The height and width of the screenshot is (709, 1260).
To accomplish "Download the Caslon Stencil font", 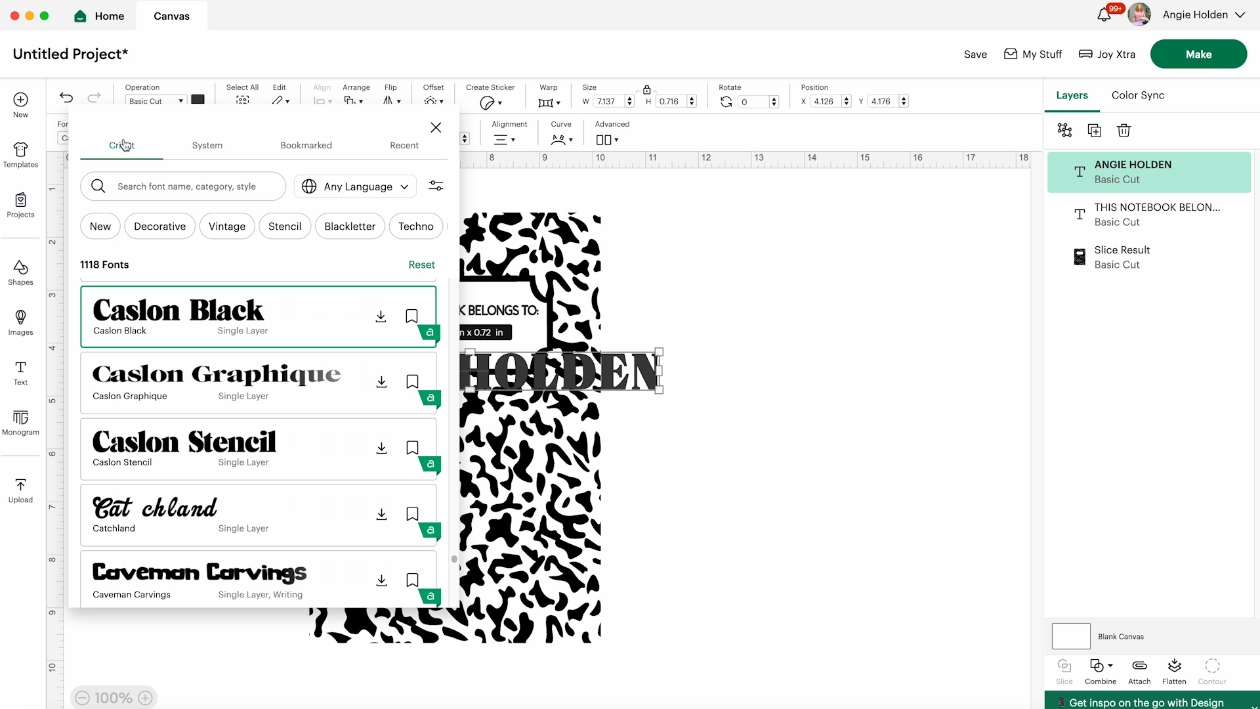I will pos(381,448).
